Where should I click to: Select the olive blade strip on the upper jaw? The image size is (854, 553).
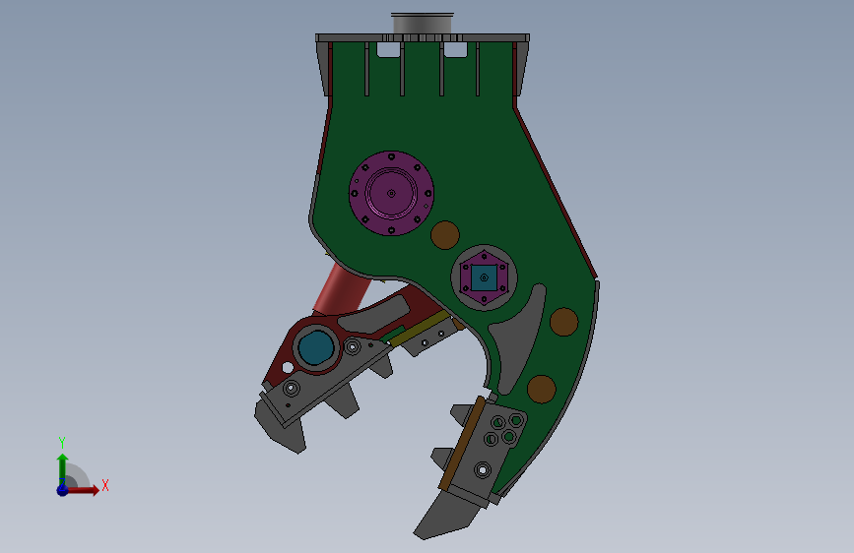pos(420,330)
